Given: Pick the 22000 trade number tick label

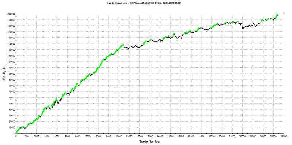Looking at the screenshot, I should click(x=242, y=137).
